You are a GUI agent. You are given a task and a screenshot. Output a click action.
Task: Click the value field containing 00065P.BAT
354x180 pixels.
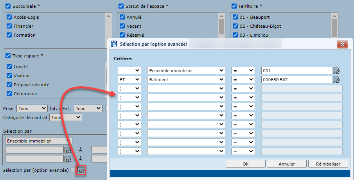pos(296,80)
